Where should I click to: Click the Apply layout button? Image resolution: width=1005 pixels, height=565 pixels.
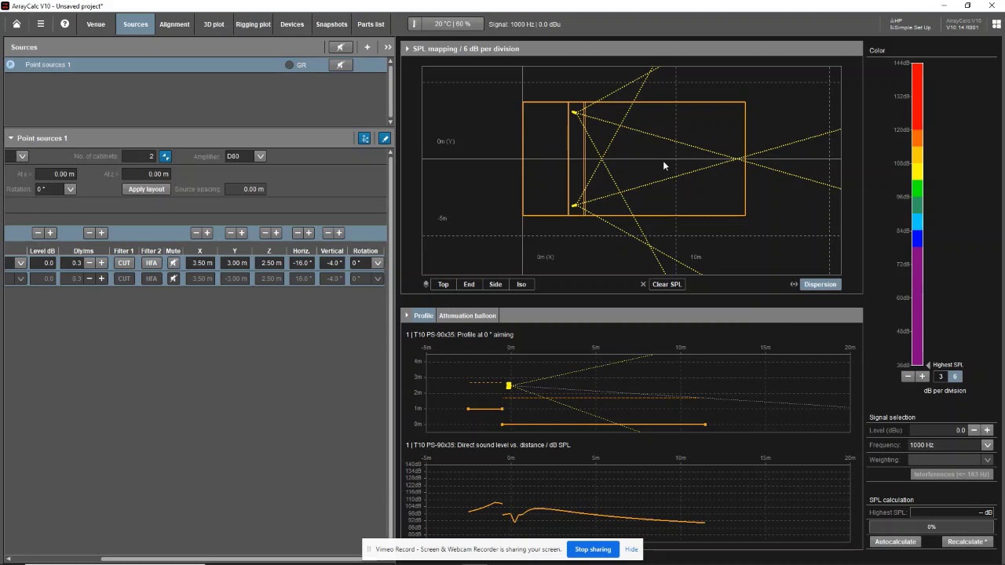147,189
